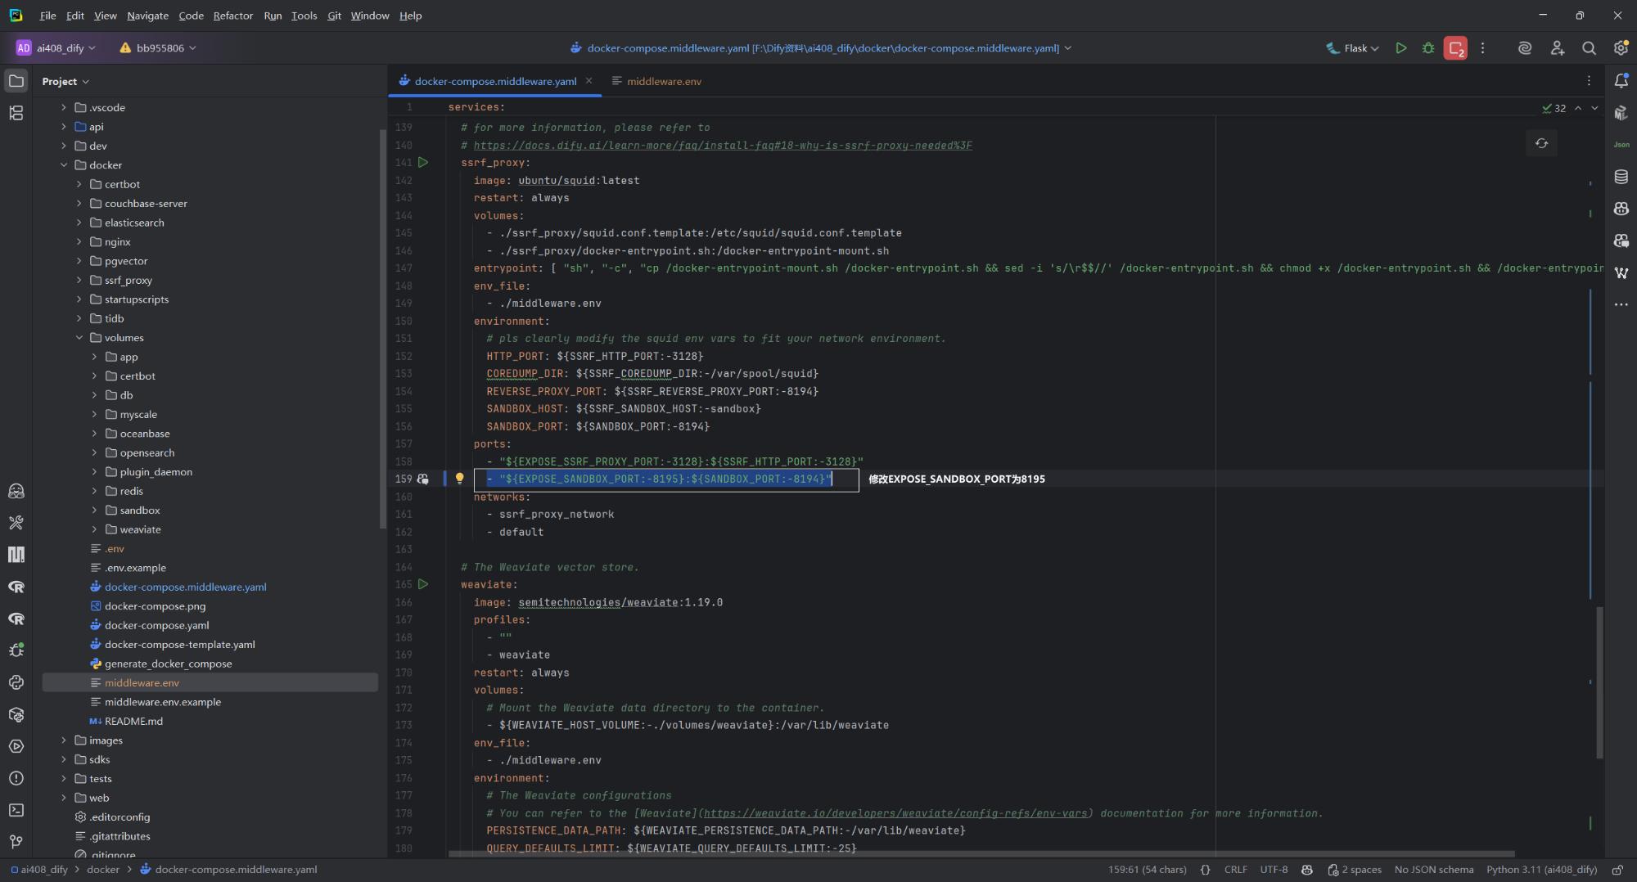Run the ssrf_proxy service gutter arrow
The height and width of the screenshot is (882, 1637).
(x=423, y=163)
